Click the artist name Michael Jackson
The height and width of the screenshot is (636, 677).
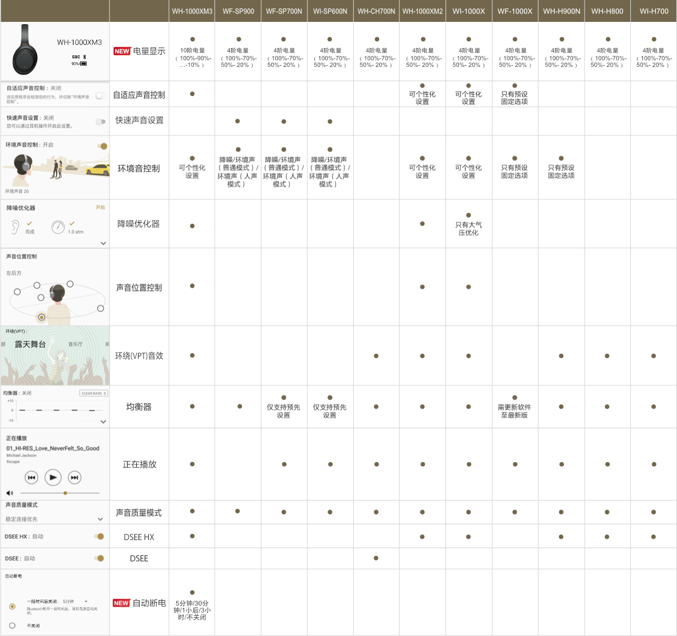[x=22, y=455]
